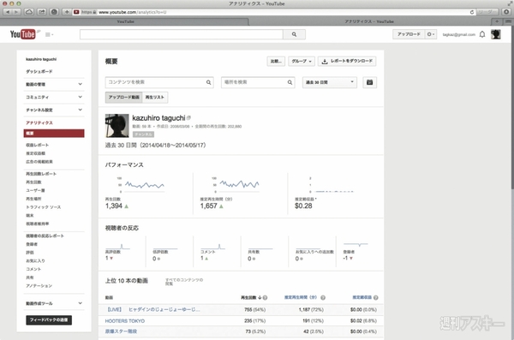This screenshot has height=340, width=514.
Task: Open 視聴者の反応レポート in the sidebar
Action: point(45,236)
